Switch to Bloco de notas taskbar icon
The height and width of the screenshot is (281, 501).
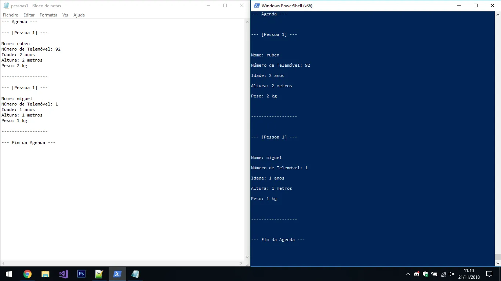coord(135,274)
